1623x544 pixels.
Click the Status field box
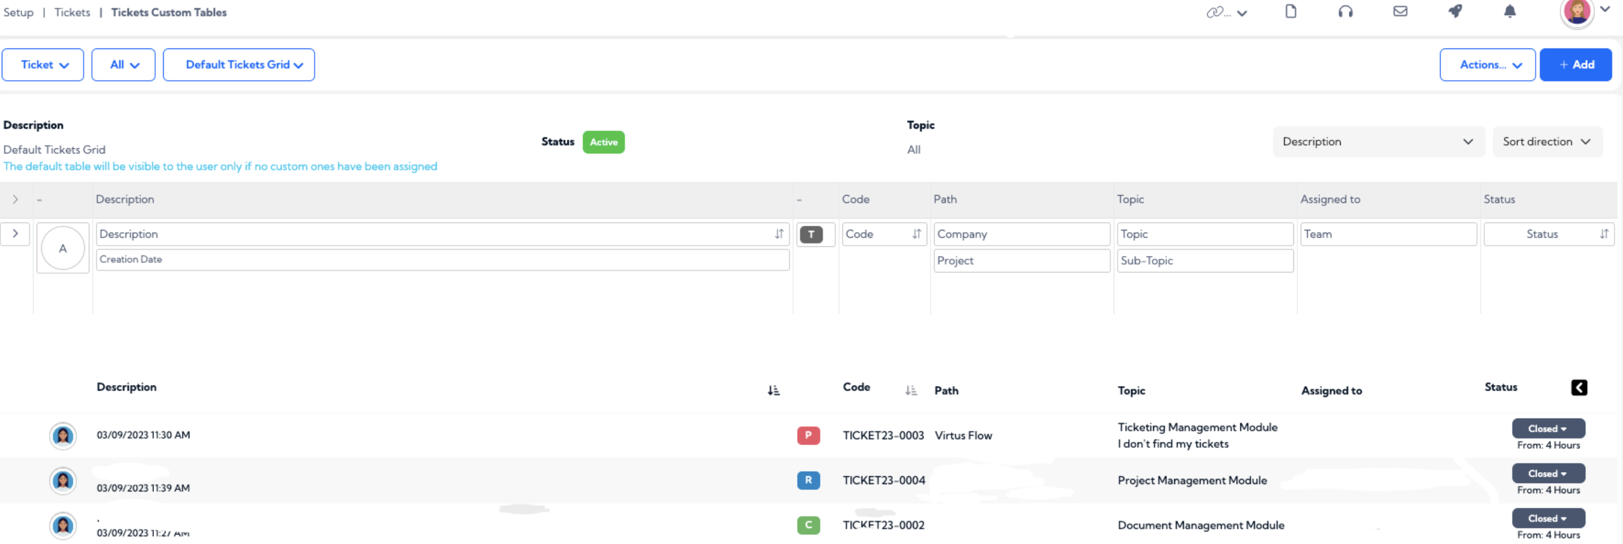click(1549, 234)
